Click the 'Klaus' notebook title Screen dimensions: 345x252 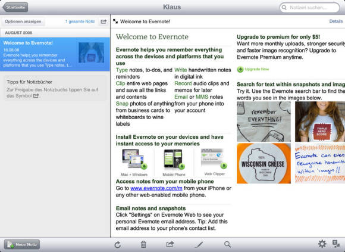point(172,7)
